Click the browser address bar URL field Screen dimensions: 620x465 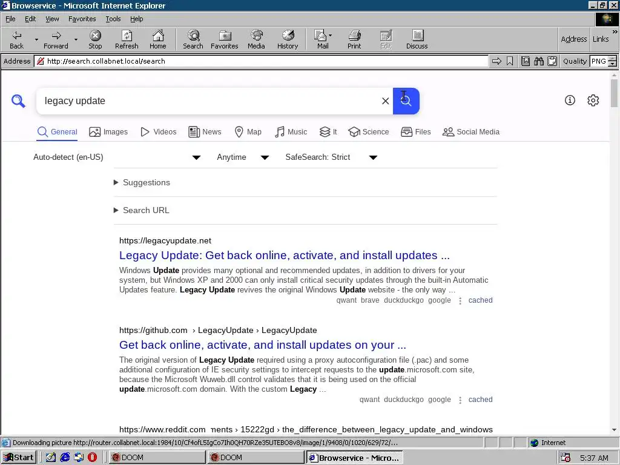coord(261,61)
